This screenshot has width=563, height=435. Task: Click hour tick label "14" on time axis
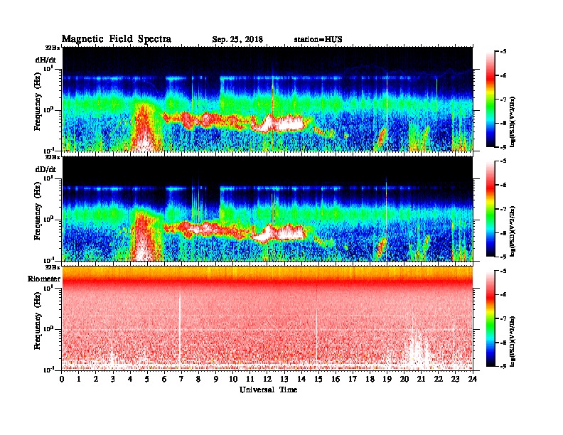[301, 379]
